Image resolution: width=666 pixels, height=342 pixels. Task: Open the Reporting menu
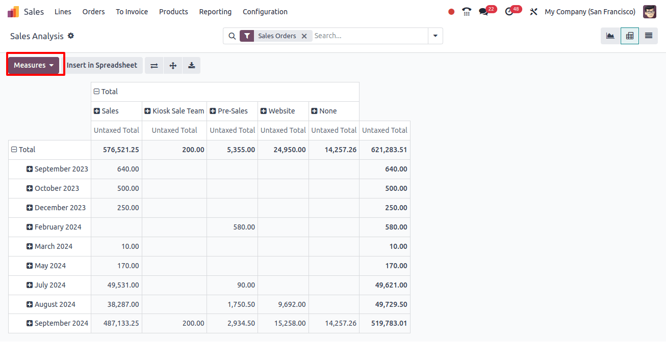point(215,12)
